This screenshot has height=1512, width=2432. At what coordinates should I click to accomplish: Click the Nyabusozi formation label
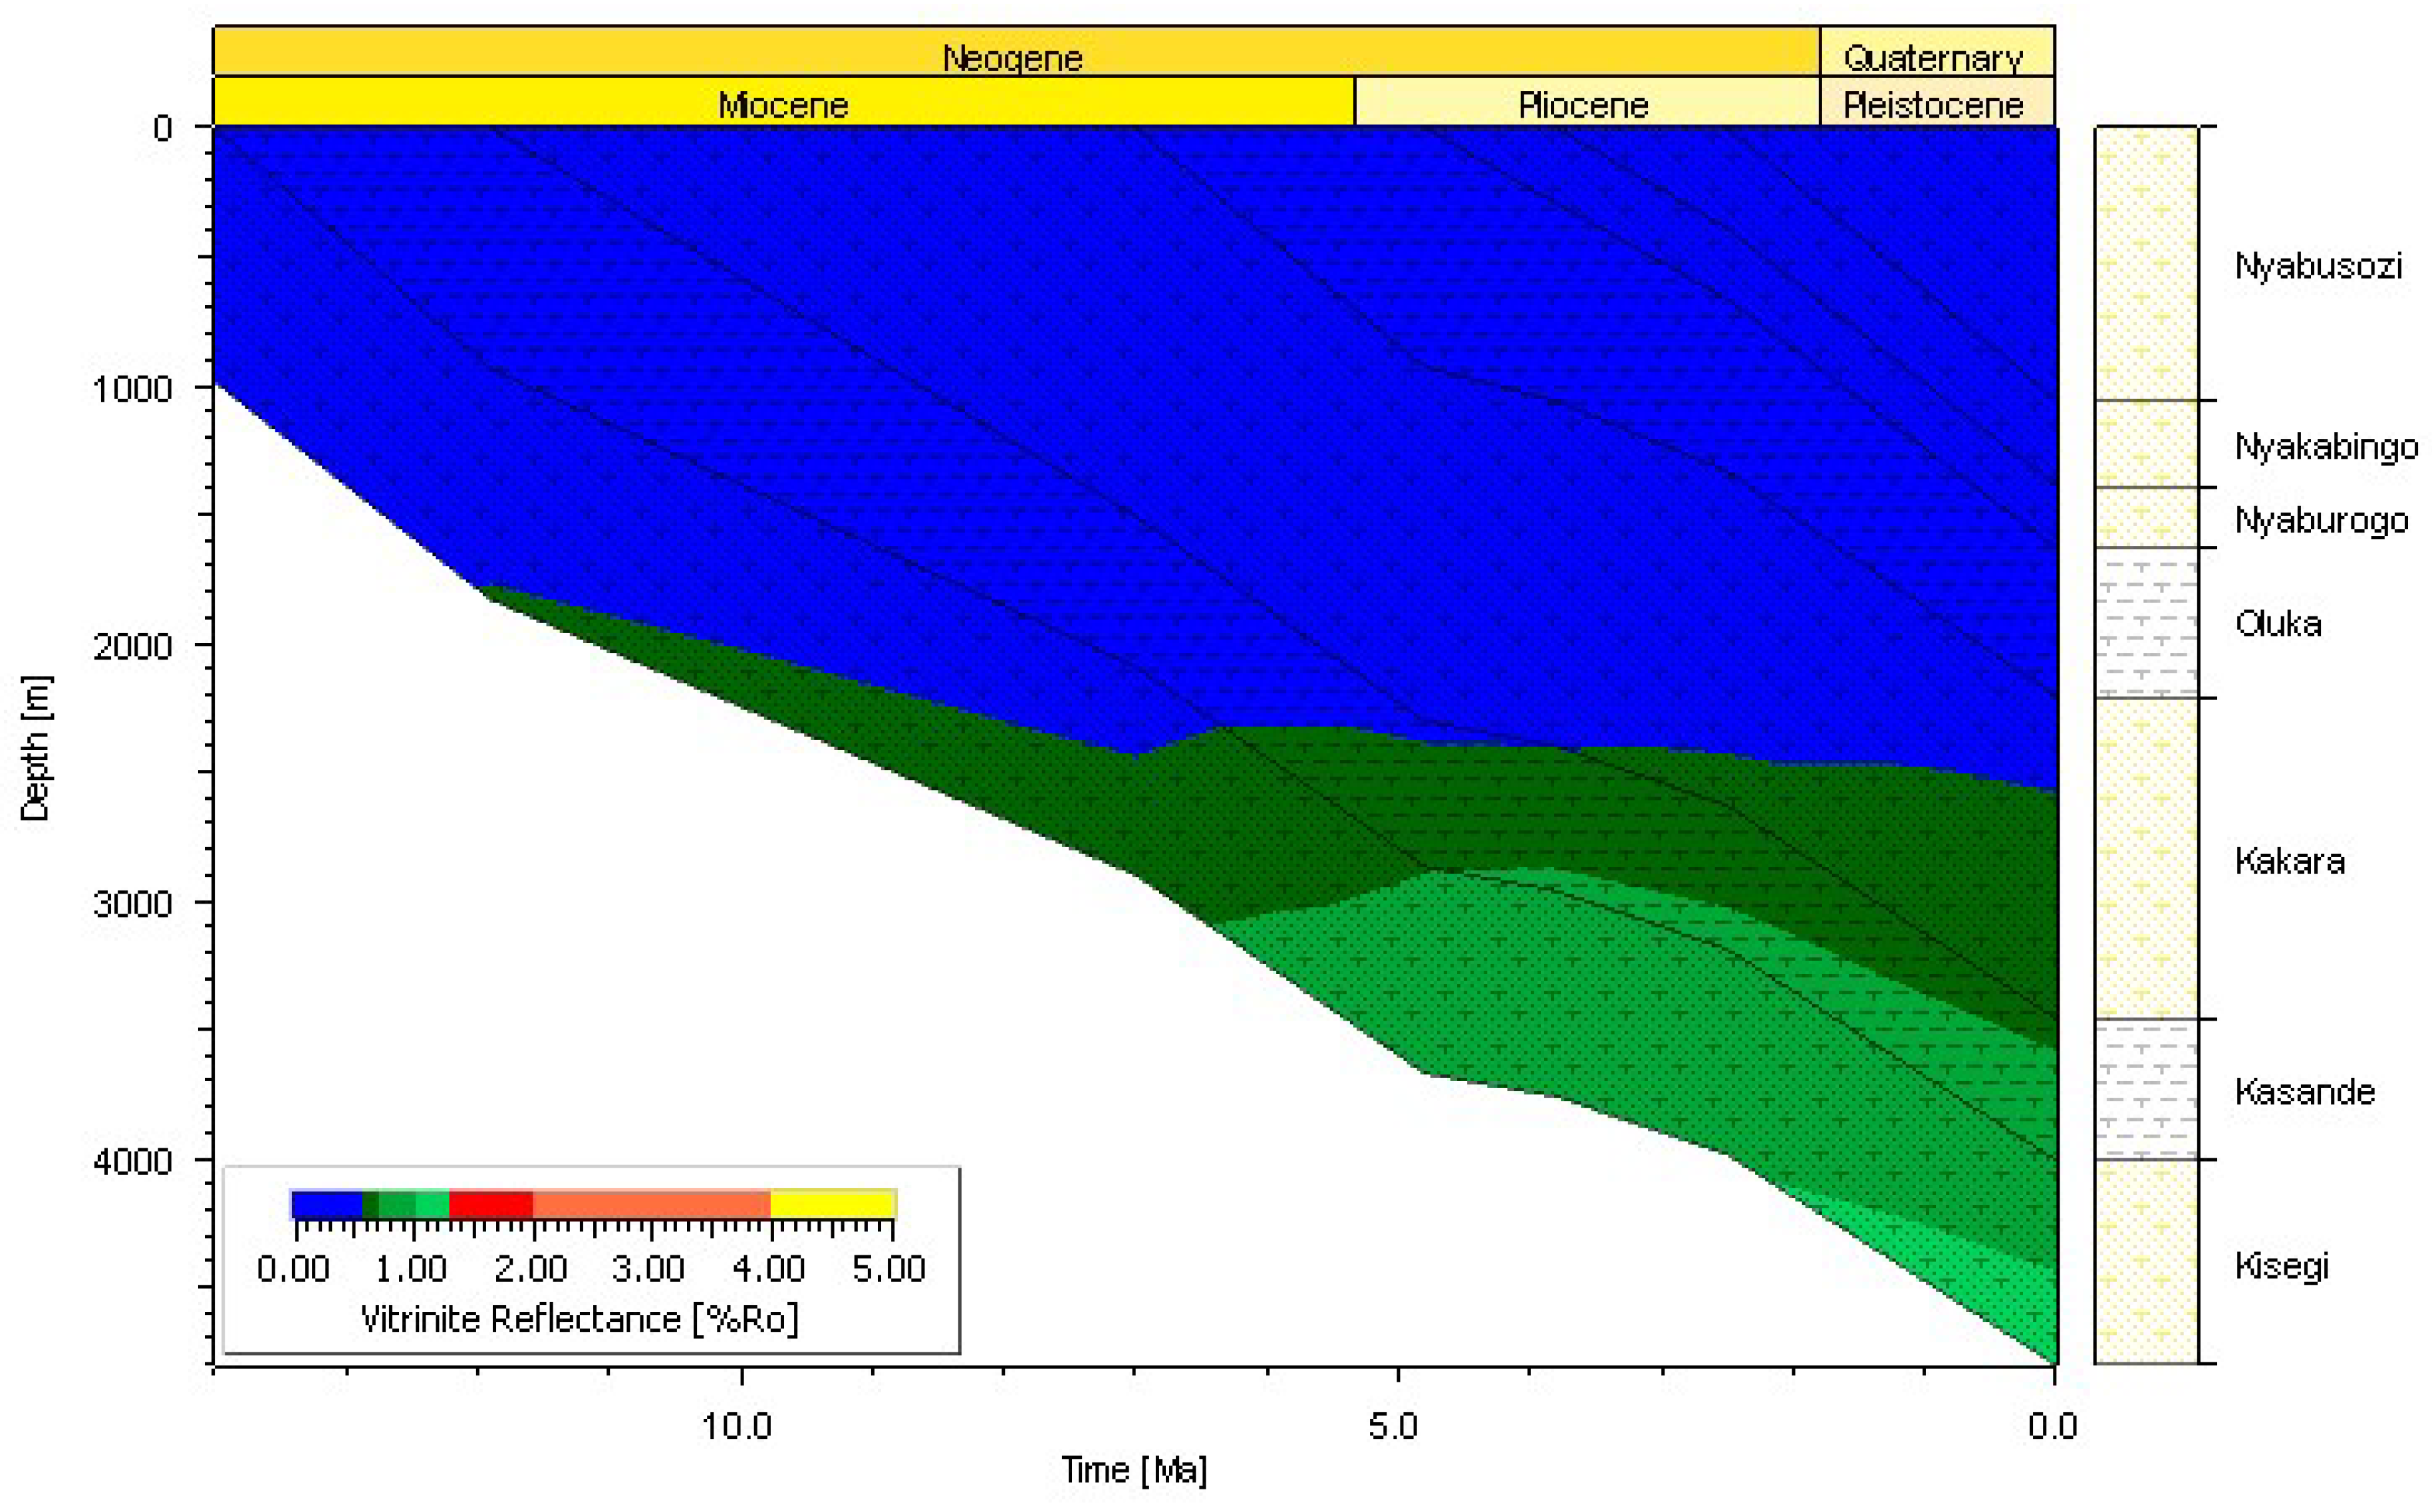click(2318, 266)
